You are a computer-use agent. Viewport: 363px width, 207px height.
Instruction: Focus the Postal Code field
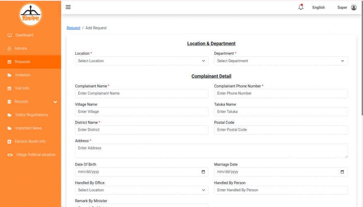(281, 130)
